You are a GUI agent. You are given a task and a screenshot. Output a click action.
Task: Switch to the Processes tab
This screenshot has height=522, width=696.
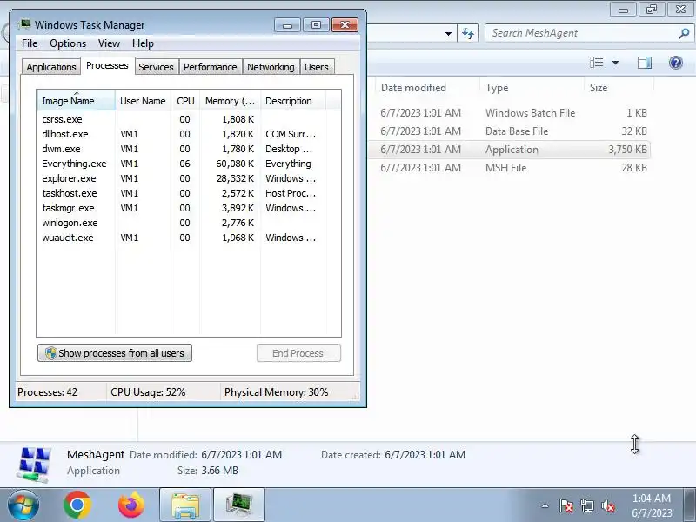click(107, 66)
